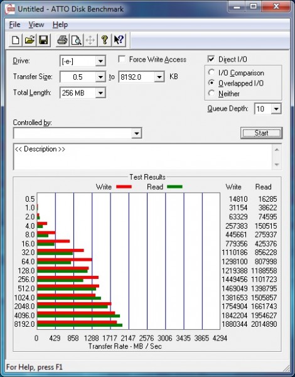Click the Start button
The width and height of the screenshot is (295, 377).
pyautogui.click(x=261, y=133)
